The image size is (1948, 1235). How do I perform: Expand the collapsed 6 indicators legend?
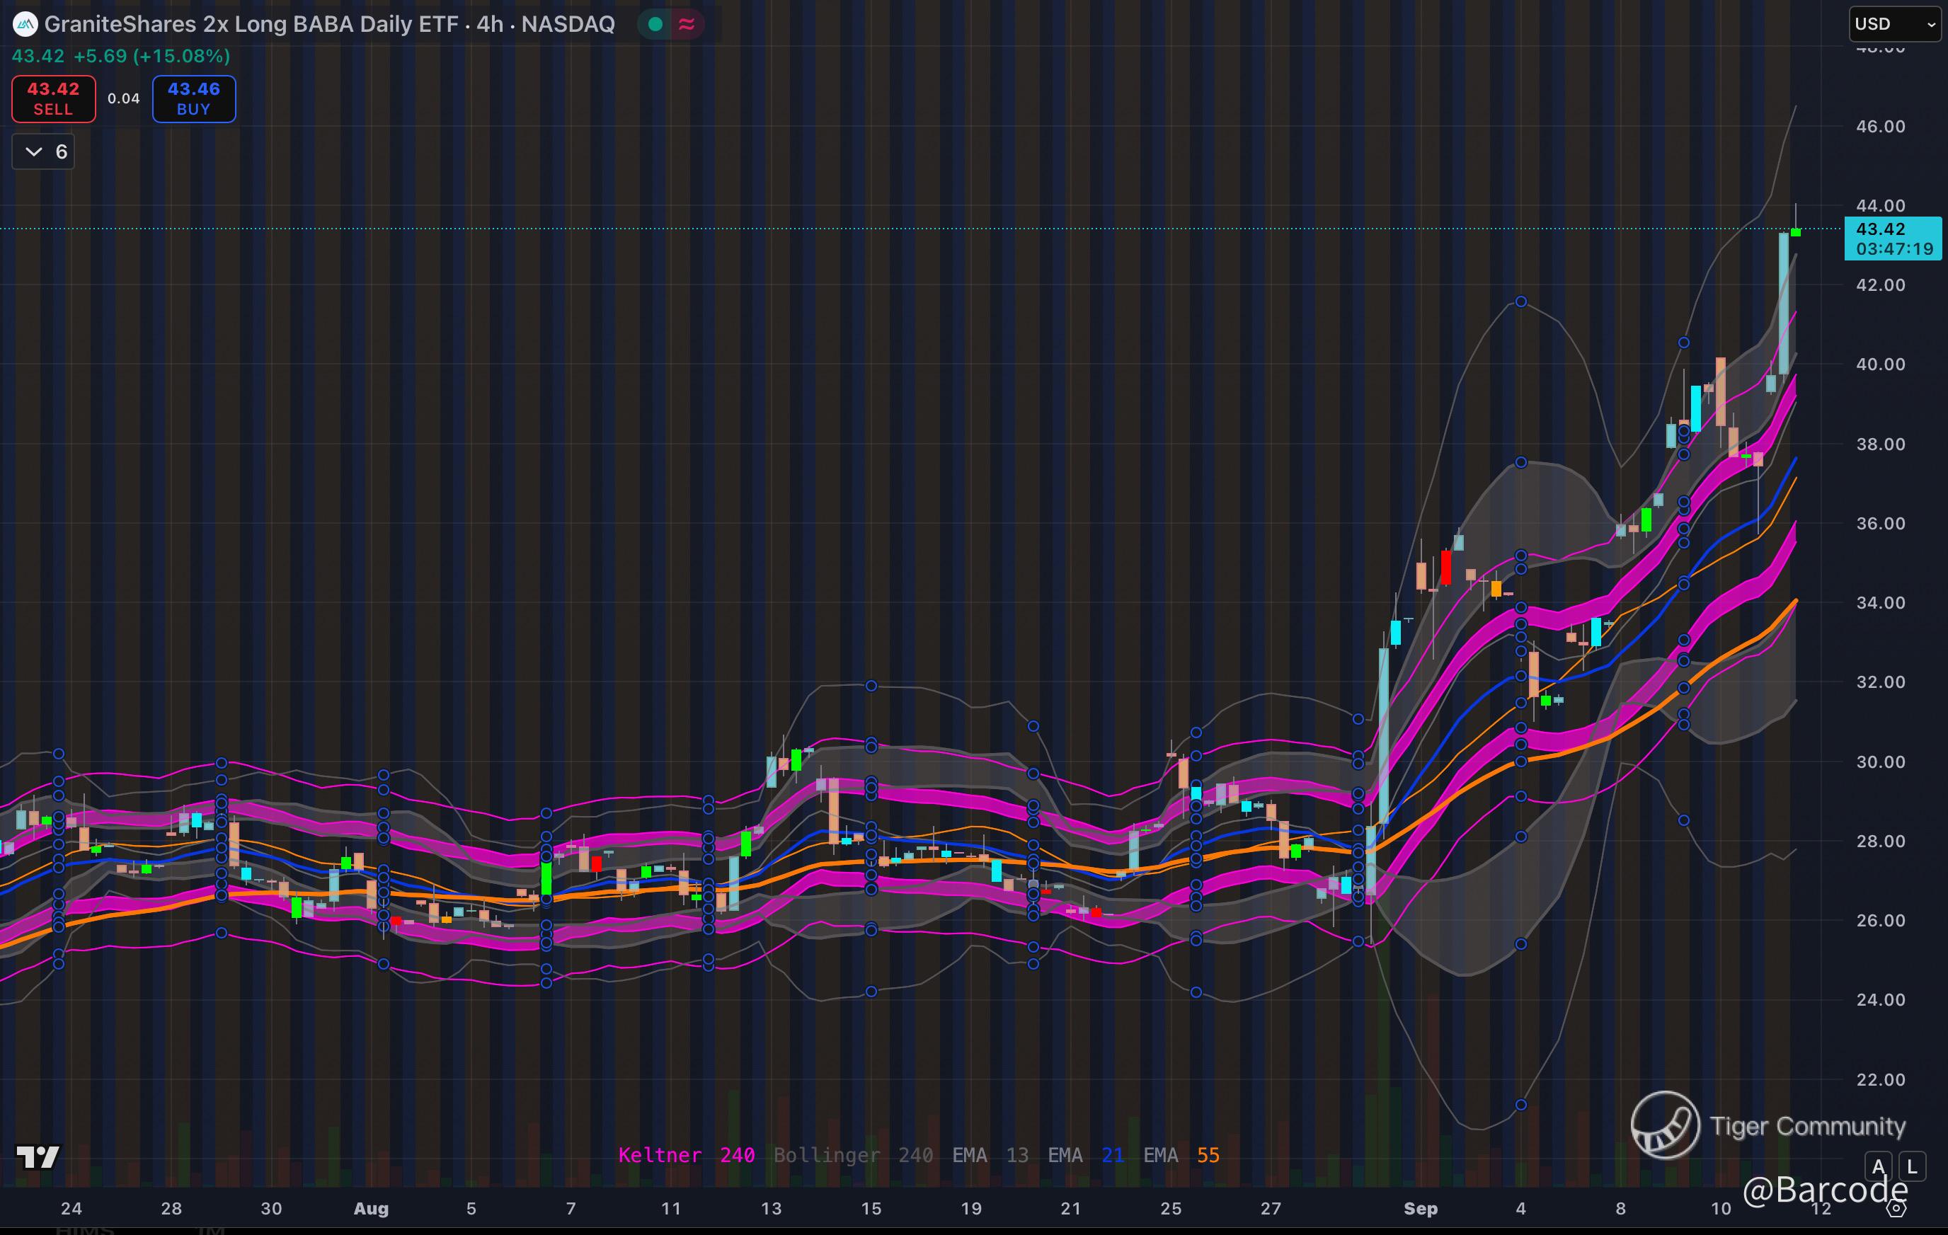[44, 151]
